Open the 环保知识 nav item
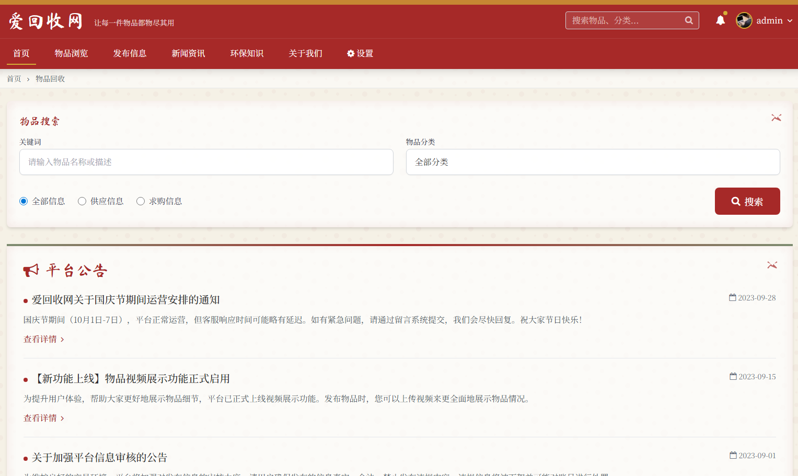The width and height of the screenshot is (798, 476). tap(247, 53)
